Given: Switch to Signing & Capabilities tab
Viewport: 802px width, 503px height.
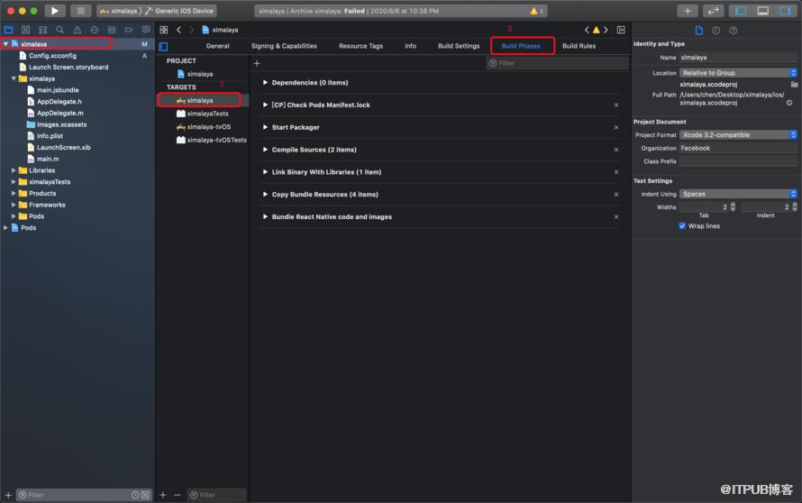Looking at the screenshot, I should (x=284, y=46).
